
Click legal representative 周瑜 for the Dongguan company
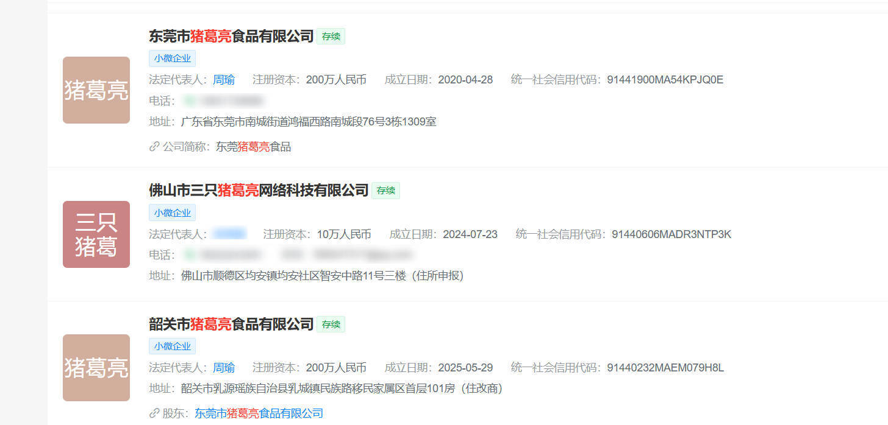[223, 80]
